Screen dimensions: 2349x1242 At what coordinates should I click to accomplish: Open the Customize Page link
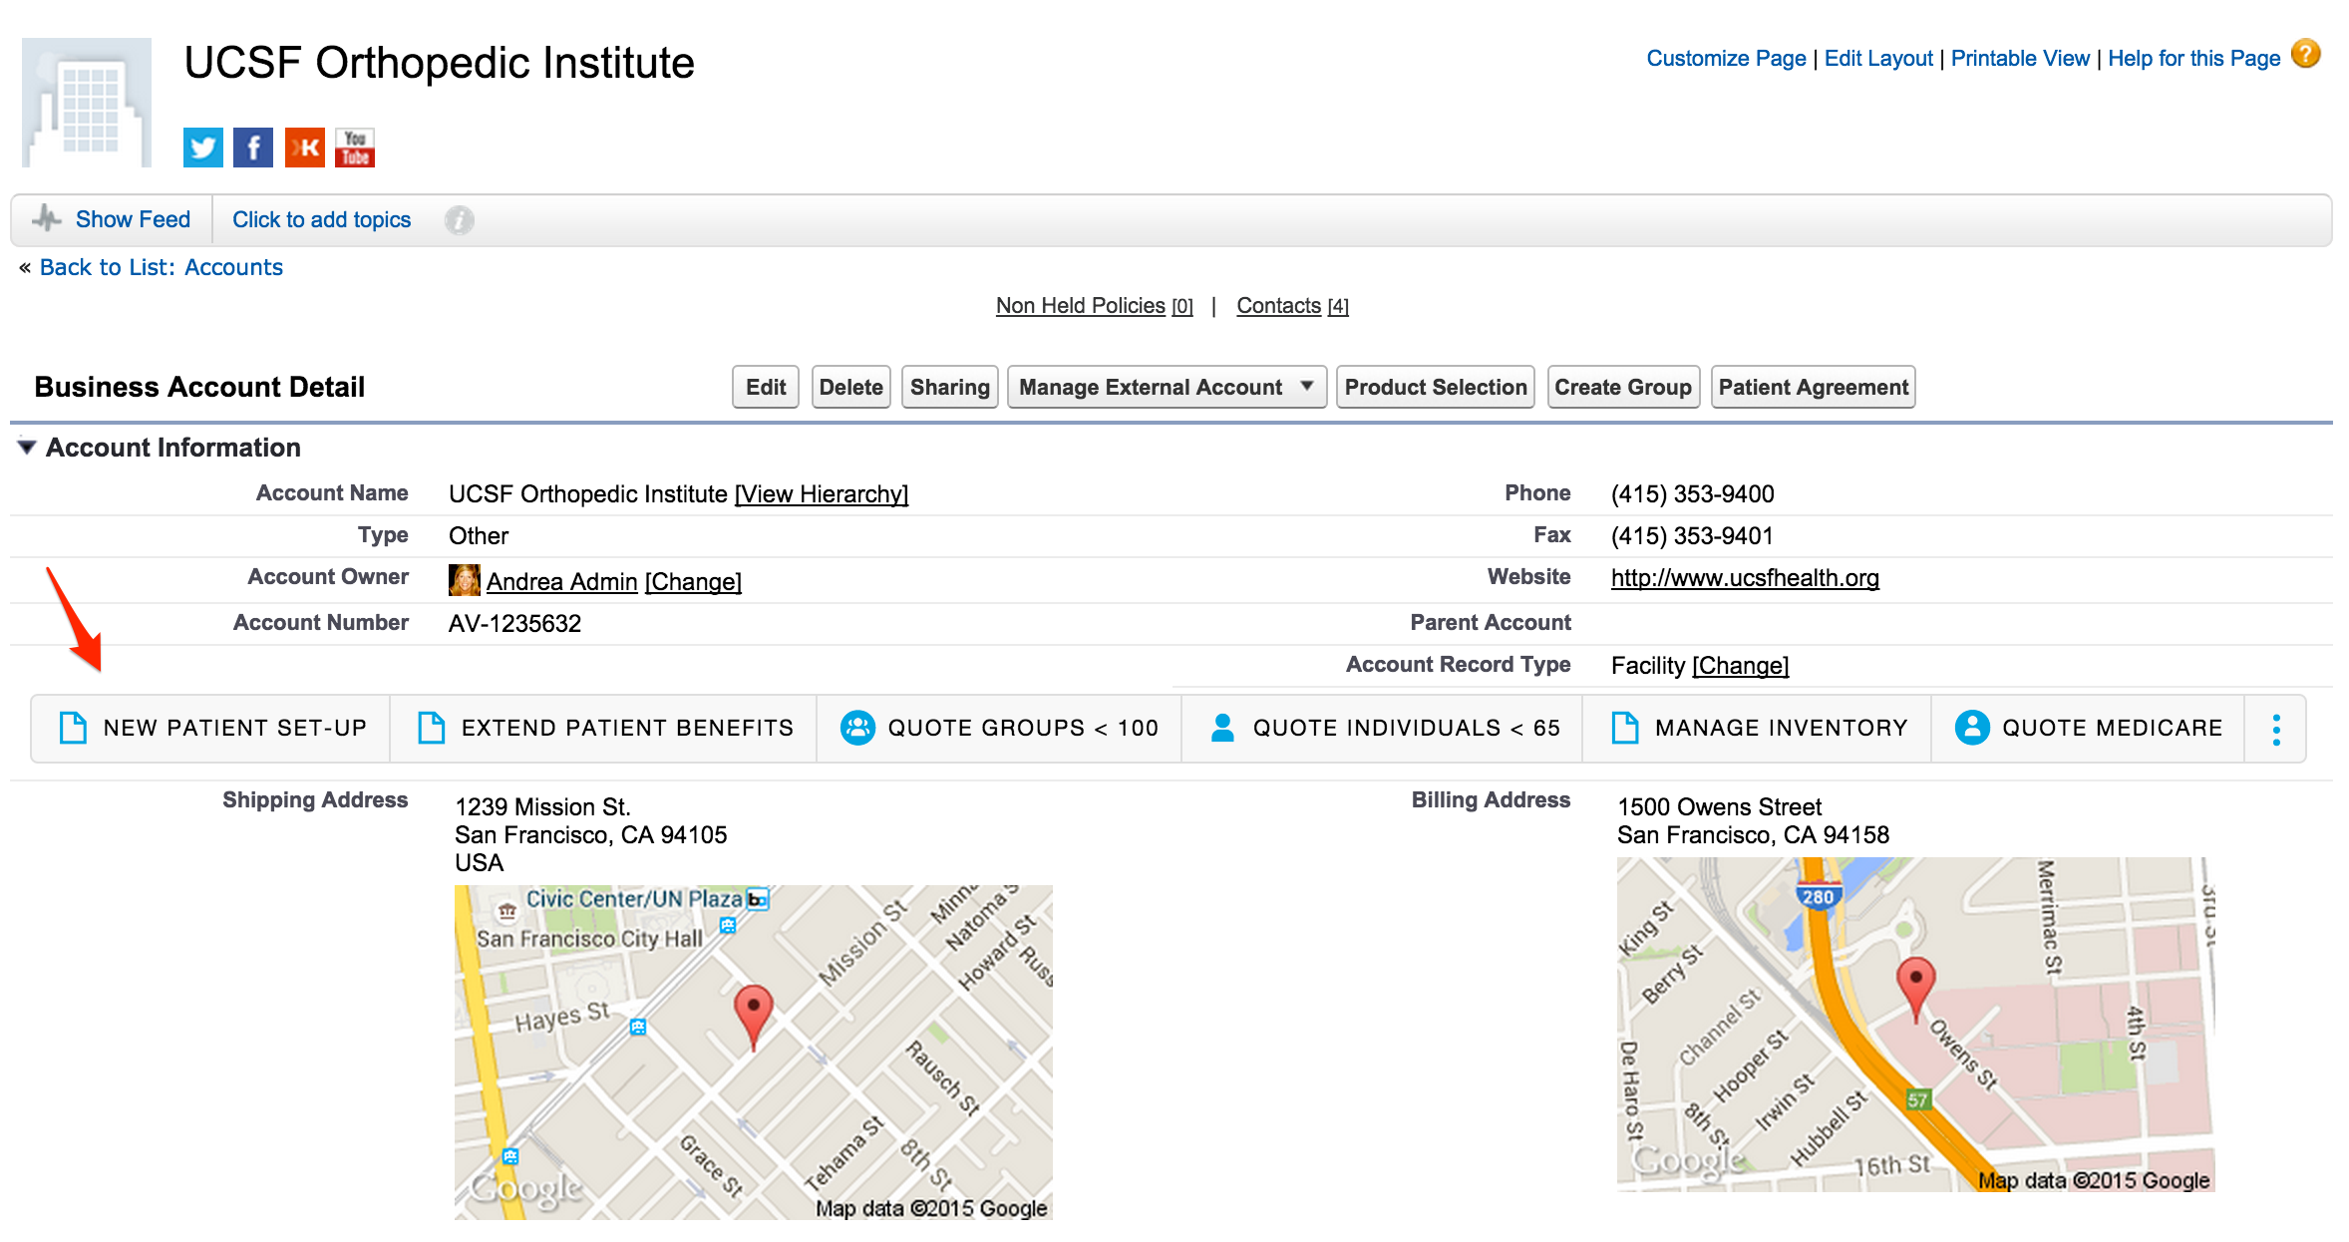point(1726,58)
